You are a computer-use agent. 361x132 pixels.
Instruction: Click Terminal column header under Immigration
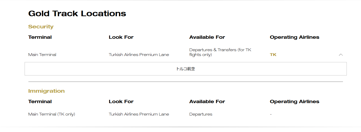40,102
